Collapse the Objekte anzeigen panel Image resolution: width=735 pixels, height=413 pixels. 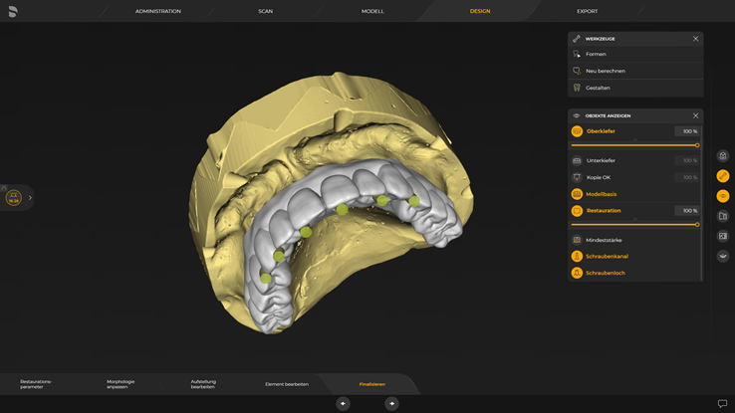(x=695, y=115)
